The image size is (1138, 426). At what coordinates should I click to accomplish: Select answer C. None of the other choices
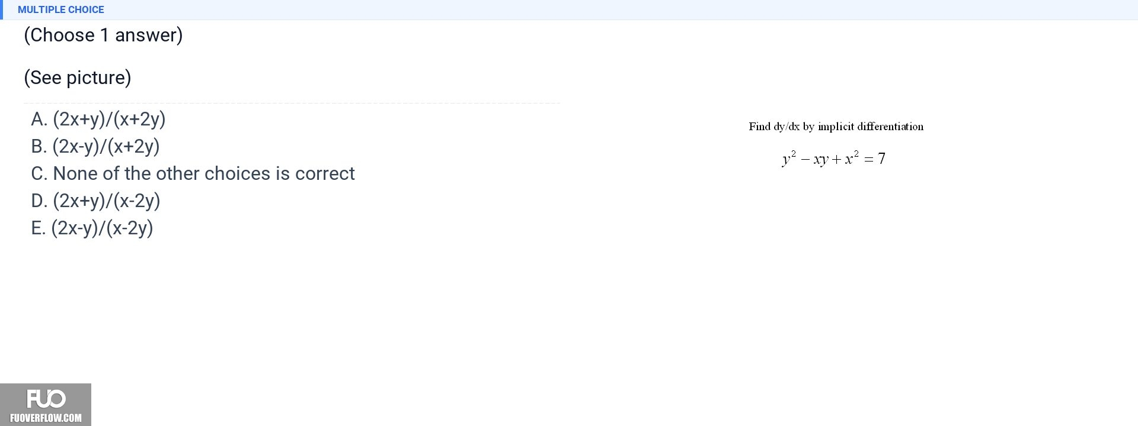[193, 173]
